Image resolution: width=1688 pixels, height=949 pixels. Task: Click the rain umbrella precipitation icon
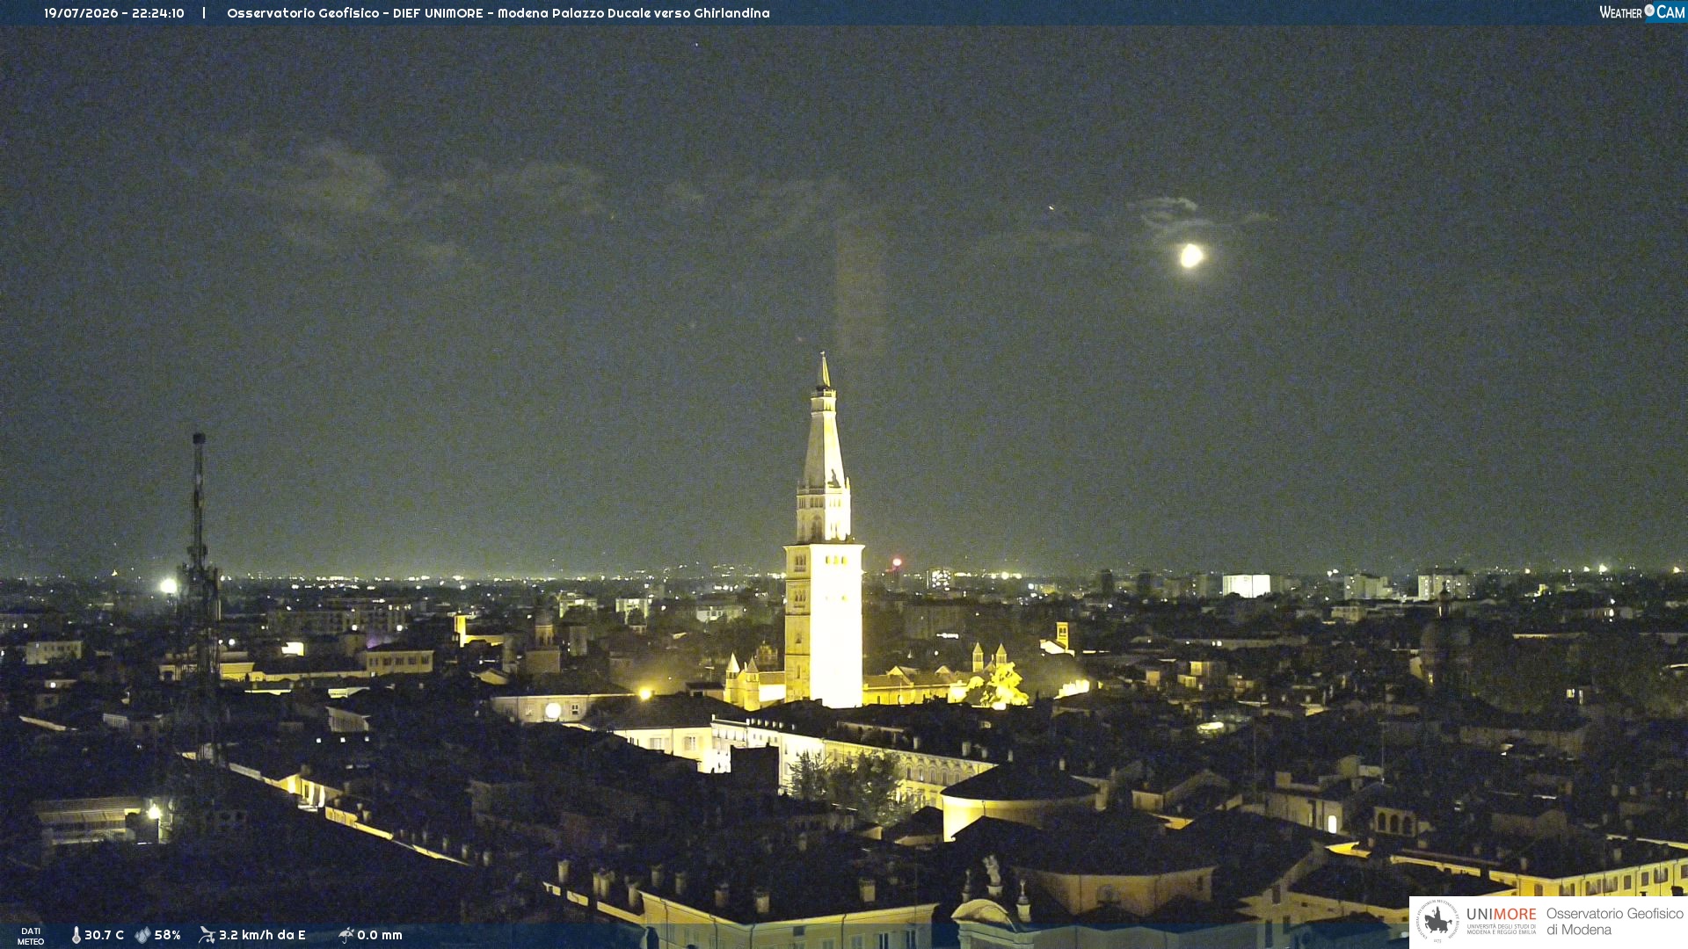point(346,935)
